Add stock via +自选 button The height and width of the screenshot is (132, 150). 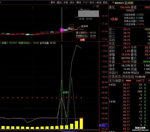pyautogui.click(x=98, y=2)
